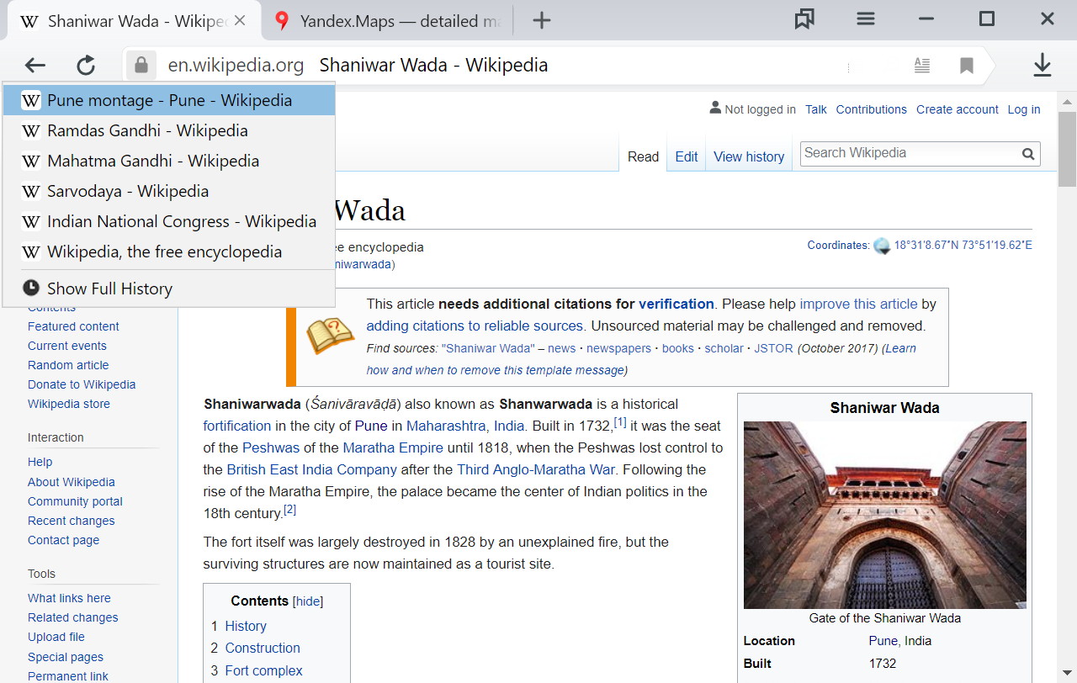Open Random article sidebar link
The width and height of the screenshot is (1077, 683).
[68, 365]
